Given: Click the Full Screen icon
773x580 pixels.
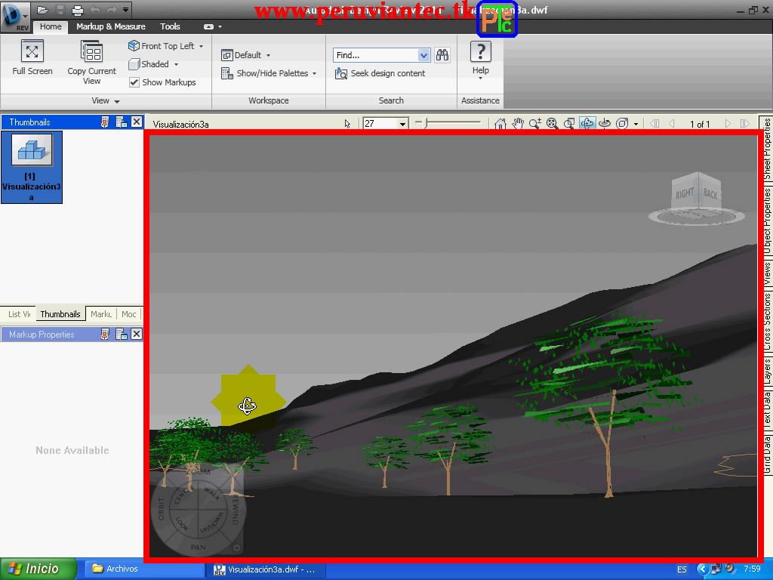Looking at the screenshot, I should point(32,51).
